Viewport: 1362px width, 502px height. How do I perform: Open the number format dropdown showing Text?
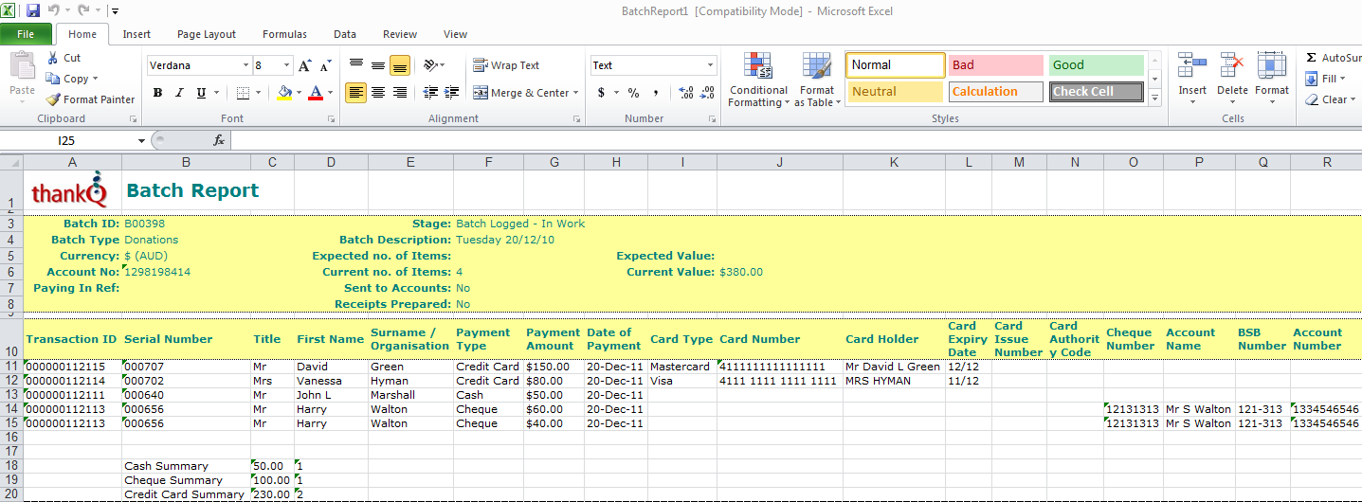click(710, 65)
